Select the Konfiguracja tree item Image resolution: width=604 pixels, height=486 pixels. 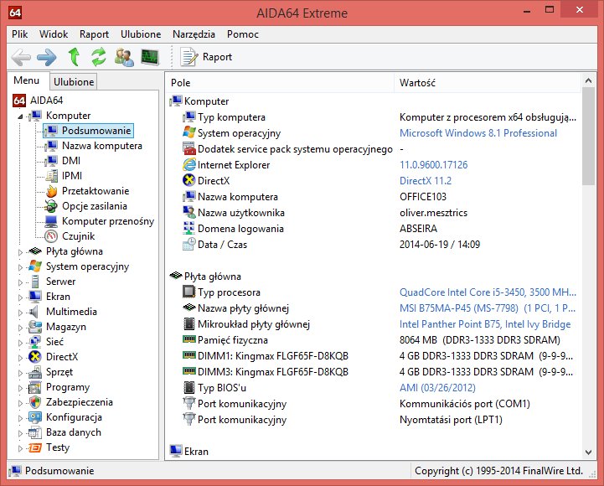[x=74, y=417]
